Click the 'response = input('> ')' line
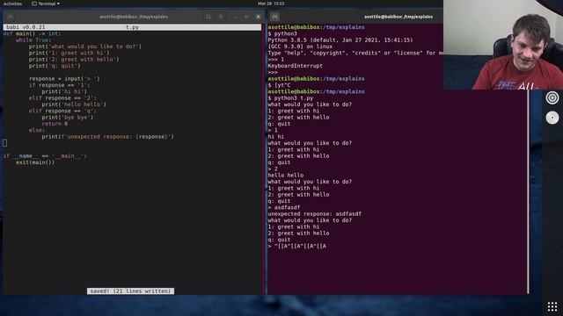563x316 pixels. [64, 79]
